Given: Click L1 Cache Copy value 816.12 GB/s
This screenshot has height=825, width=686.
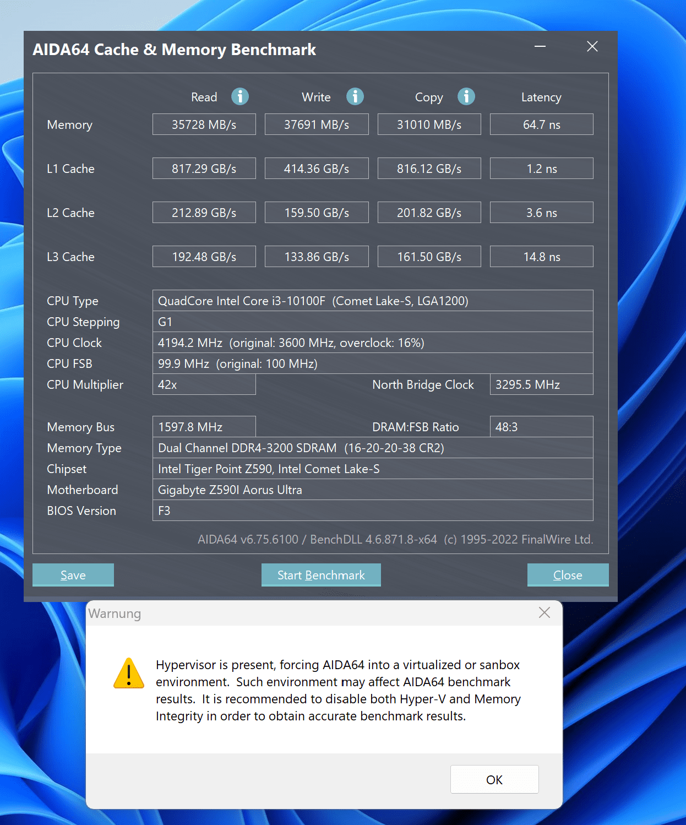Looking at the screenshot, I should click(x=429, y=169).
